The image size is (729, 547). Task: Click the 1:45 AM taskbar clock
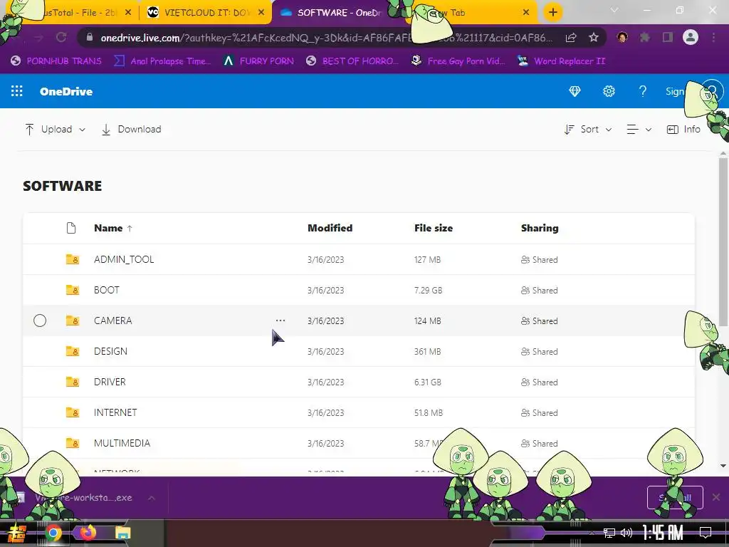(x=663, y=532)
